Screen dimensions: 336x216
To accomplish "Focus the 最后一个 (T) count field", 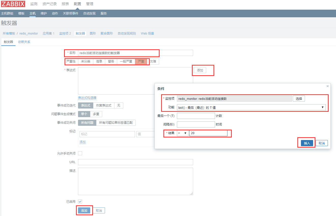I will pyautogui.click(x=196, y=116).
